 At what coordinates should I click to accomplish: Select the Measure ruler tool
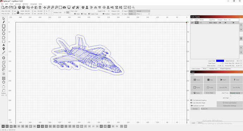[4, 53]
